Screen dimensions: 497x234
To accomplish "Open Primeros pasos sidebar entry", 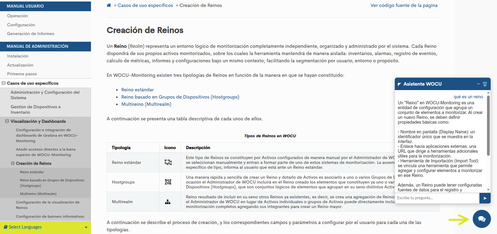I will click(22, 74).
